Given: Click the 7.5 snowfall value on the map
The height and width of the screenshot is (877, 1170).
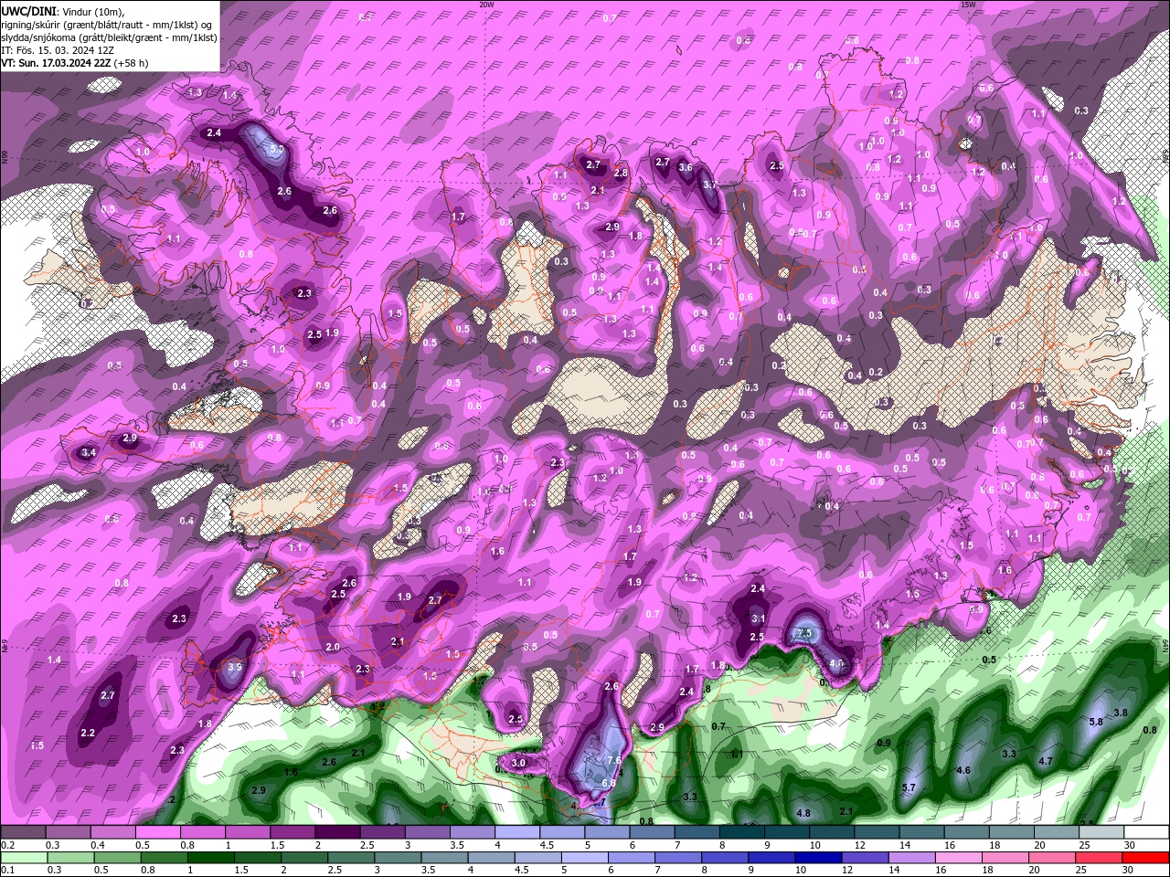Looking at the screenshot, I should click(804, 633).
